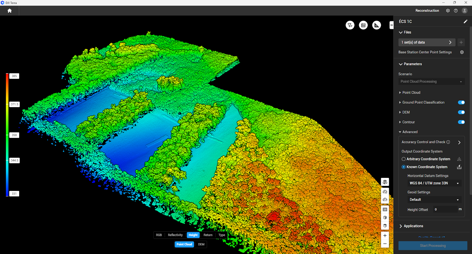Screen dimensions: 472x254
Task: Open the Geoid Settings dropdown
Action: point(434,200)
